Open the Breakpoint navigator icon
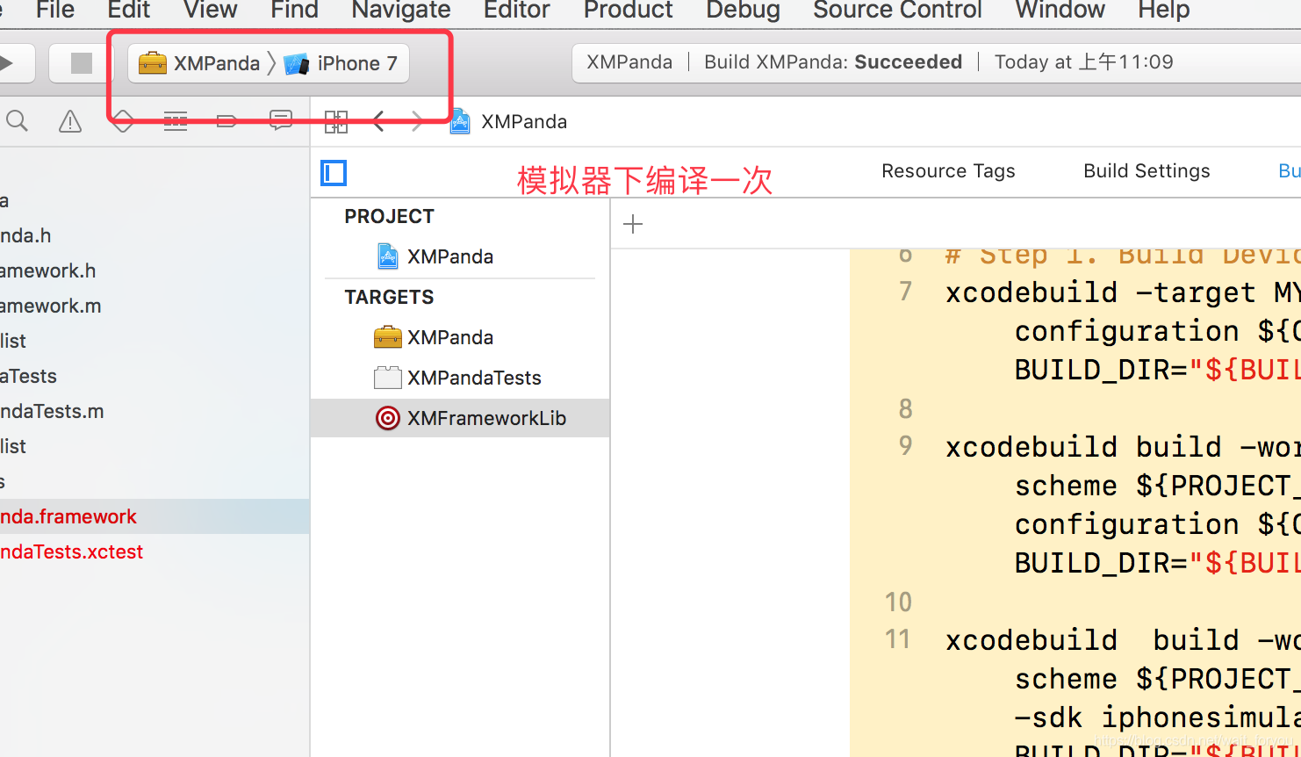 tap(227, 121)
